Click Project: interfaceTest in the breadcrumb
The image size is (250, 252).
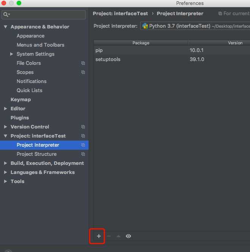point(120,14)
